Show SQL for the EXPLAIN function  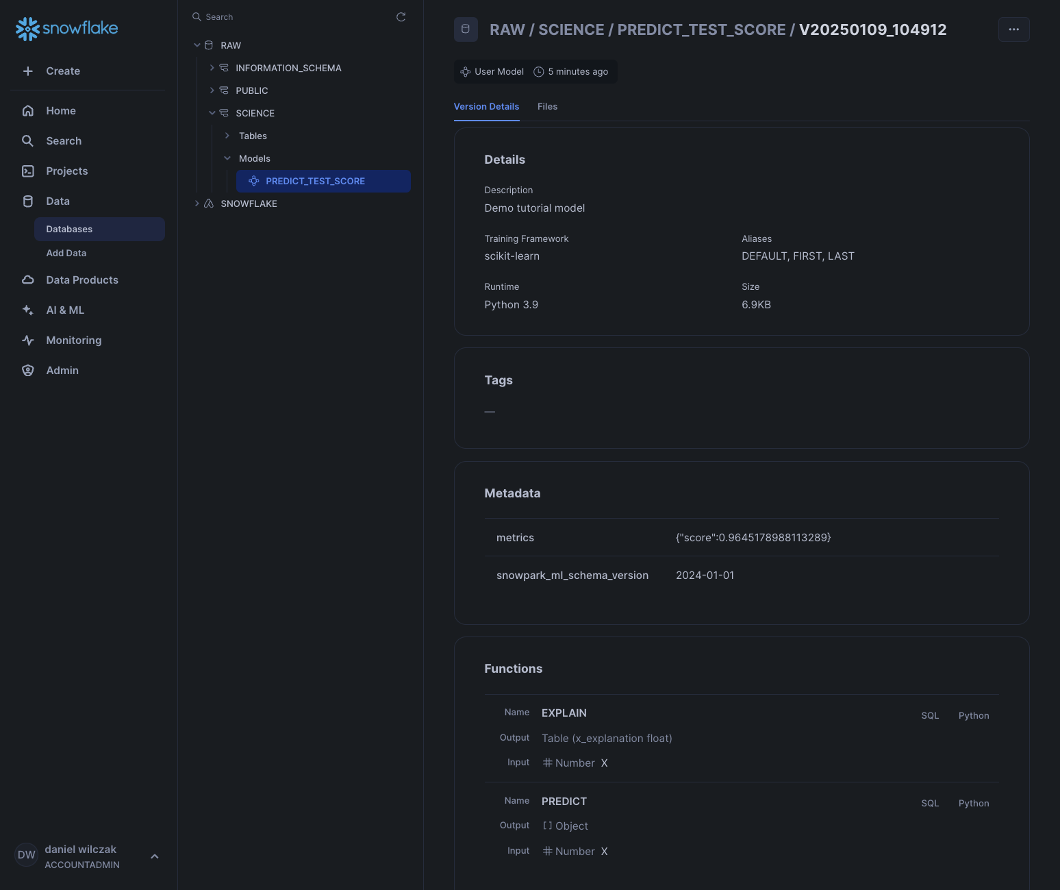coord(930,716)
